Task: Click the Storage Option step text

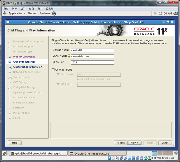Action: click(22, 77)
